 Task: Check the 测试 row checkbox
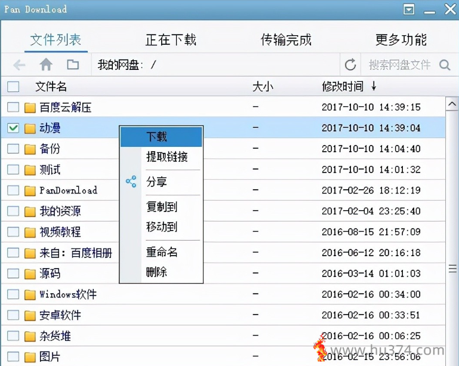tap(13, 169)
